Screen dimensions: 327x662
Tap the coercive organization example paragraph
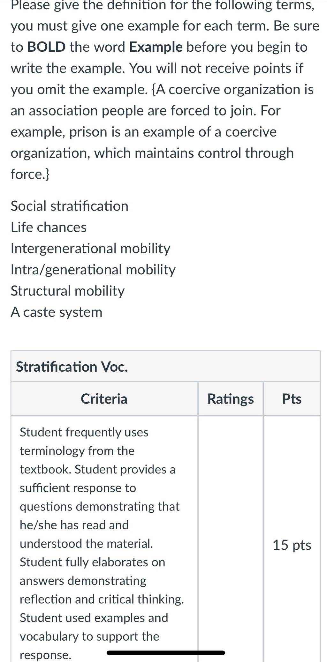(x=162, y=132)
